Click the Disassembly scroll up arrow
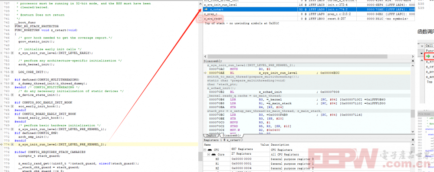 tap(413, 65)
